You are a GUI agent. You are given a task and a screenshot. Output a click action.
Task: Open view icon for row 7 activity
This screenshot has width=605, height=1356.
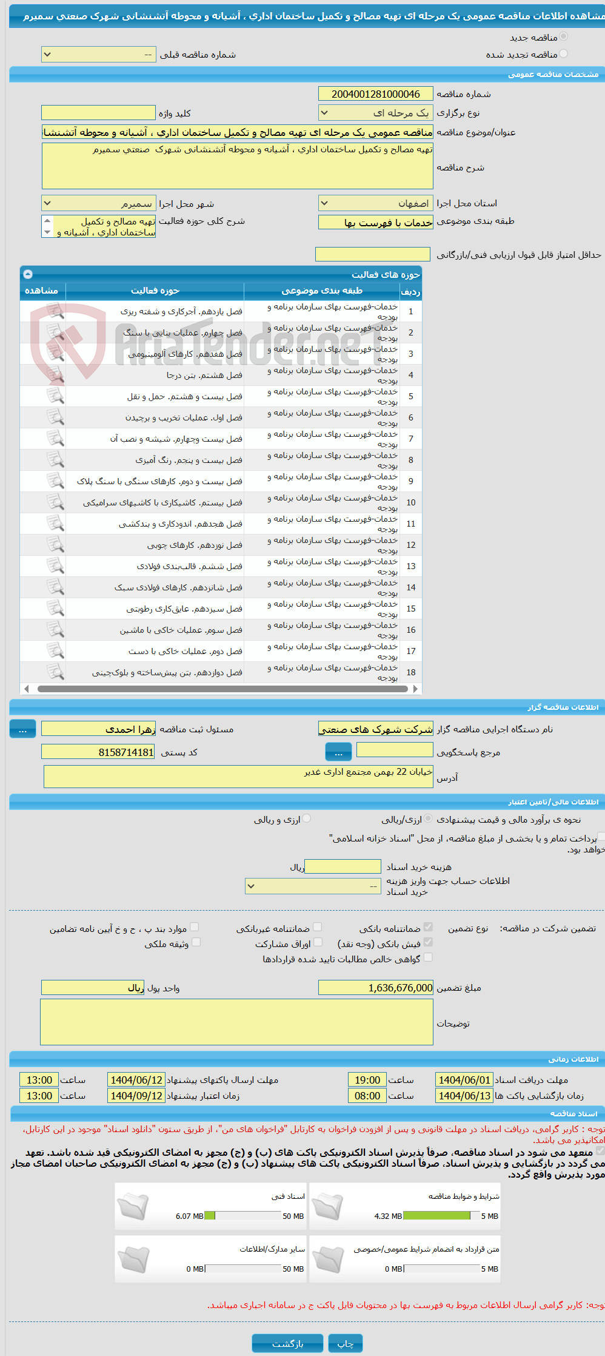(55, 439)
